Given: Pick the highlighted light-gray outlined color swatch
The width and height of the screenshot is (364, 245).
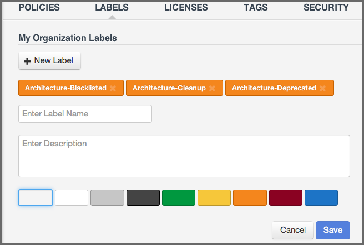Looking at the screenshot, I should (x=36, y=197).
